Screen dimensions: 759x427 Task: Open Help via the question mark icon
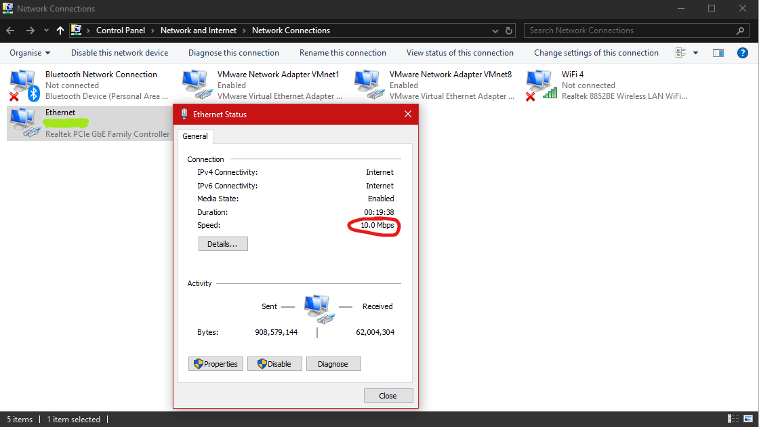(742, 53)
